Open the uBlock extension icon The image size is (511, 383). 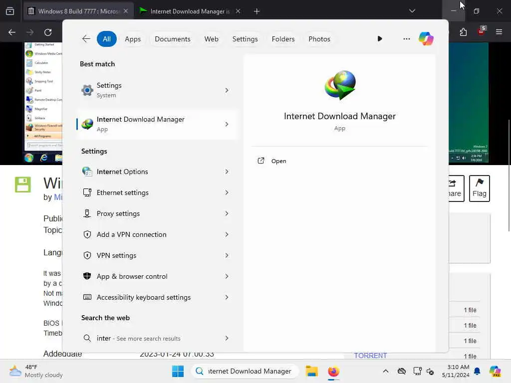point(482,31)
